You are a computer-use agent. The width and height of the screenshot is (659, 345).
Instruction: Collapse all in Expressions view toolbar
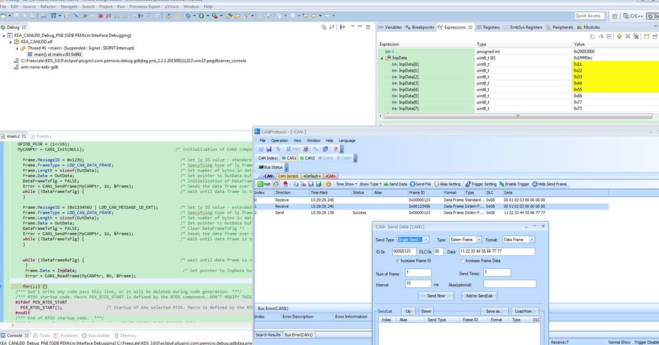(609, 36)
